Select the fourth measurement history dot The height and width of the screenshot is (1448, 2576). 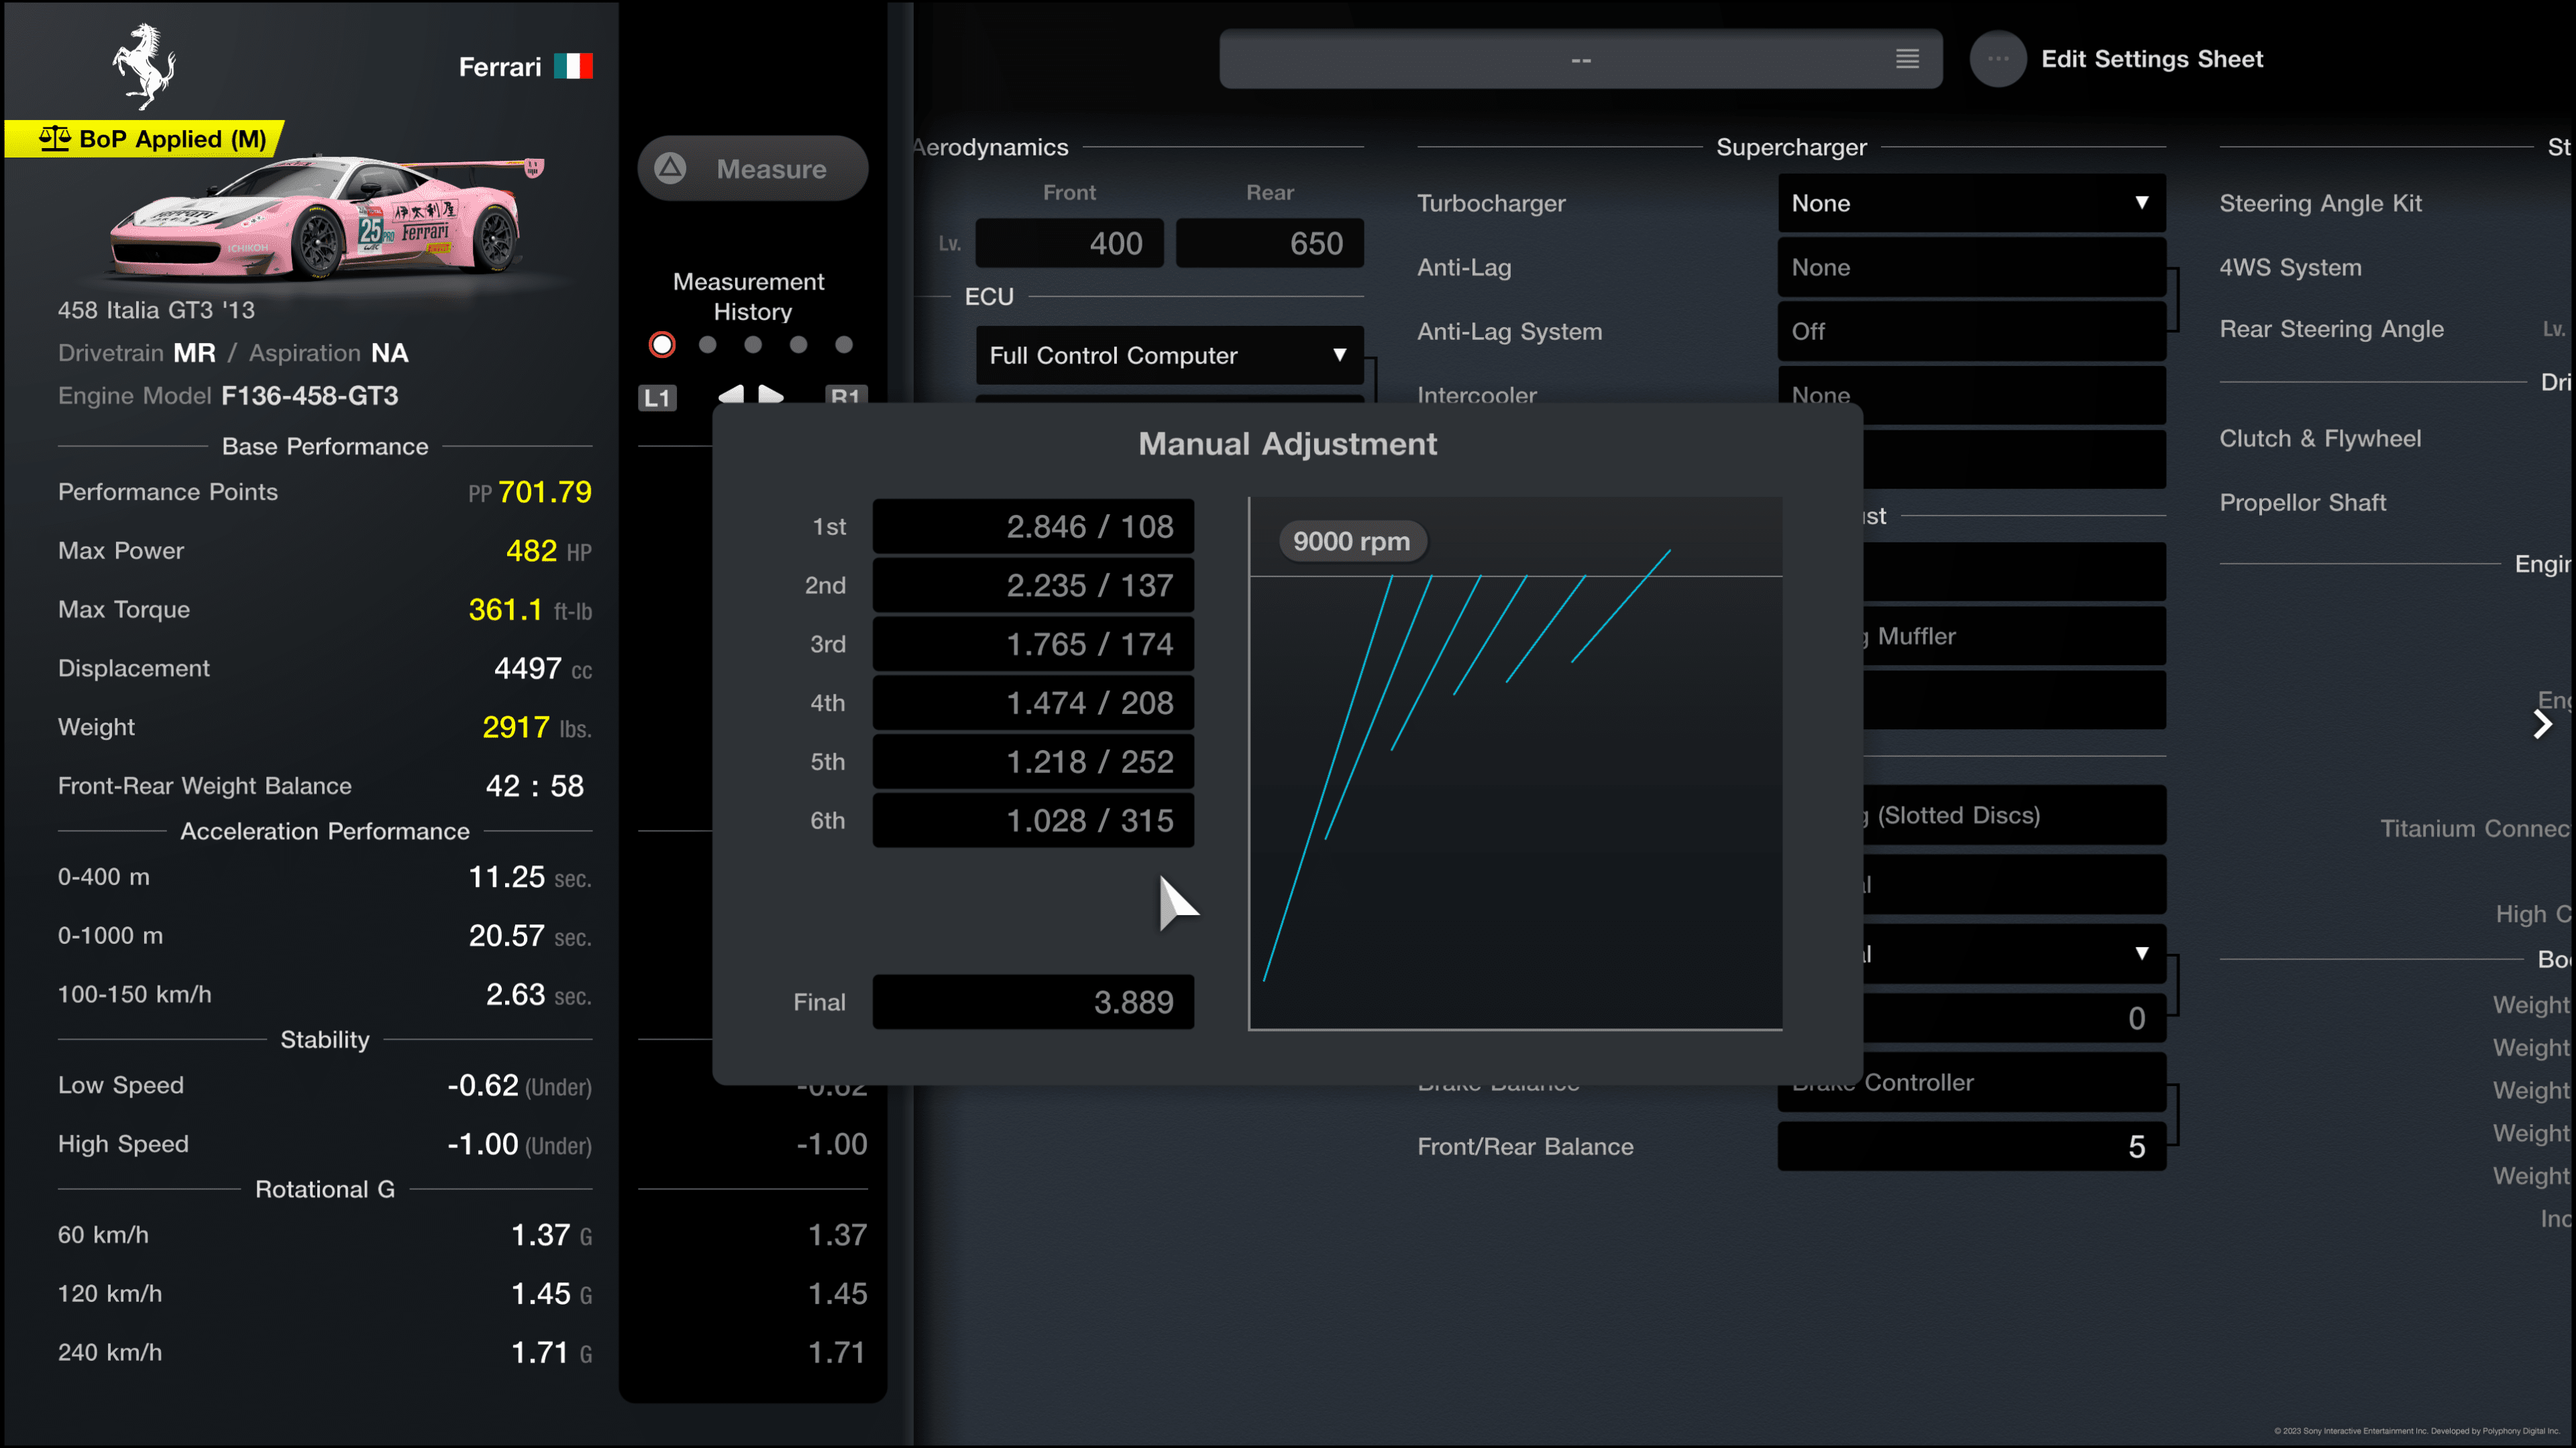[x=798, y=345]
